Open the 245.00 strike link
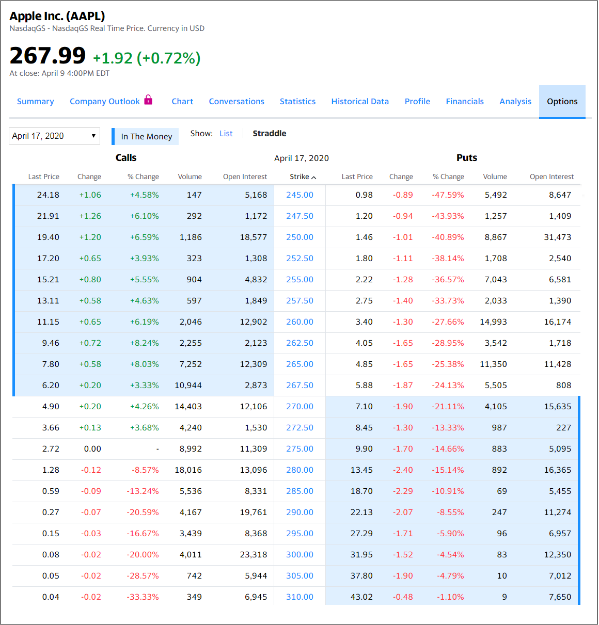The width and height of the screenshot is (599, 625). click(299, 195)
